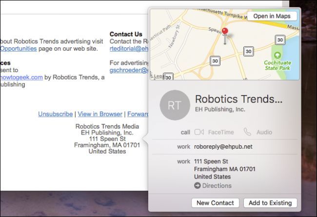This screenshot has height=217, width=317.
Task: Click the gschroeder email address link
Action: [x=129, y=70]
